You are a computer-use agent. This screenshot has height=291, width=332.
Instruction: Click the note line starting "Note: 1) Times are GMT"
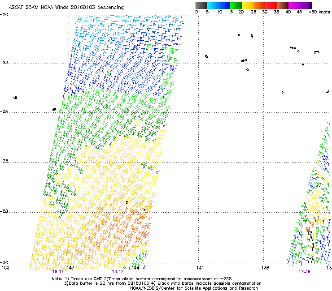[x=142, y=279]
